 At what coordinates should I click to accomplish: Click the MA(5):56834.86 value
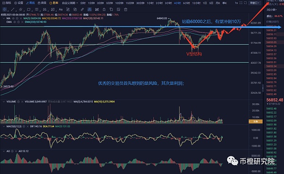[x=32, y=18]
